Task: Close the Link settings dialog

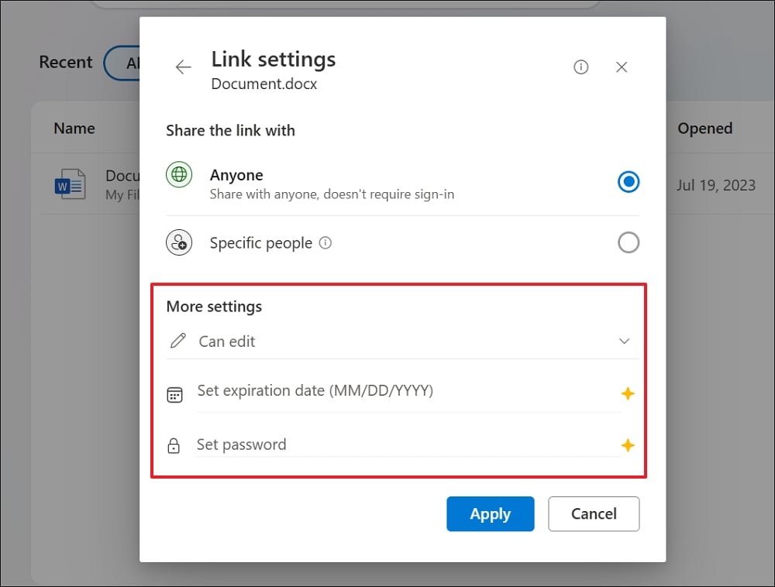Action: tap(622, 67)
